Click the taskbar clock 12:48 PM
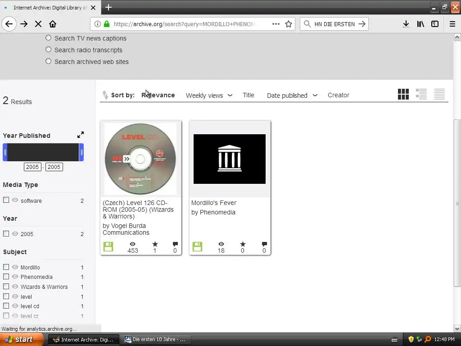Image resolution: width=461 pixels, height=346 pixels. click(x=444, y=339)
